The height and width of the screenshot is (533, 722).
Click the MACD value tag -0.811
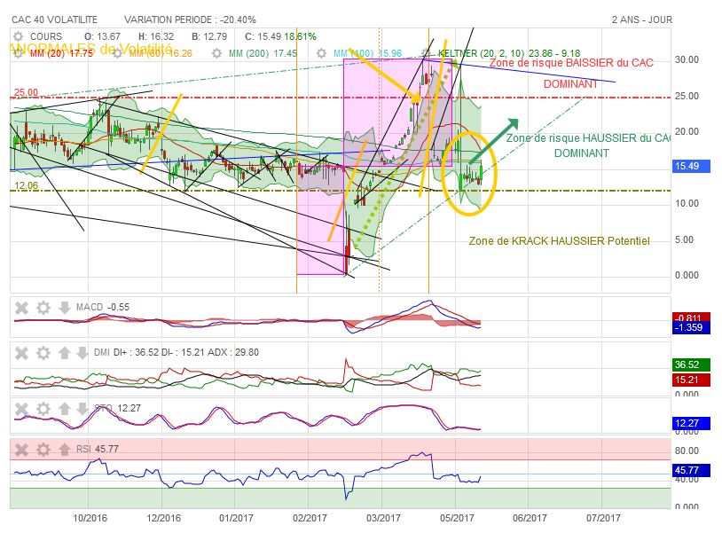(x=691, y=317)
